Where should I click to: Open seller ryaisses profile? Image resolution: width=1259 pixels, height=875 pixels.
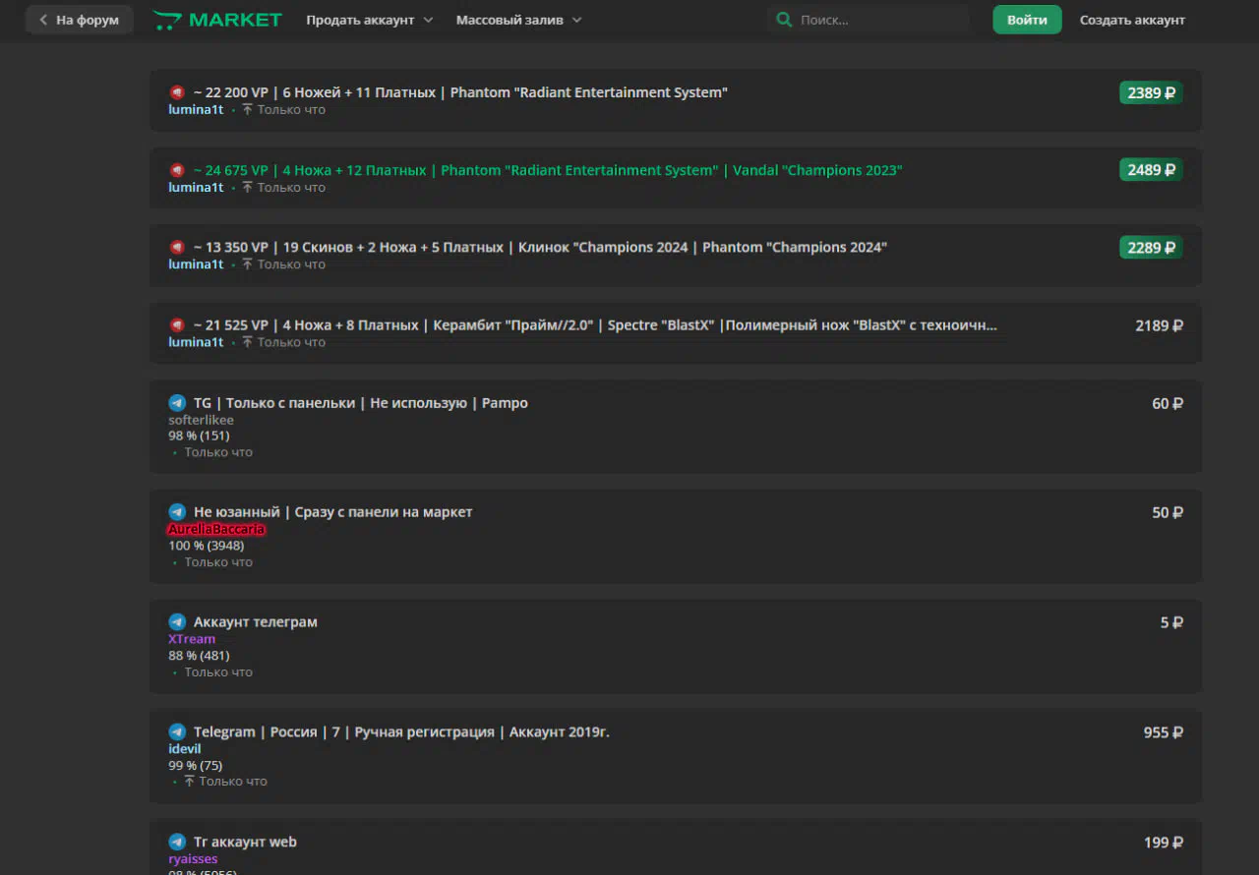pyautogui.click(x=193, y=859)
